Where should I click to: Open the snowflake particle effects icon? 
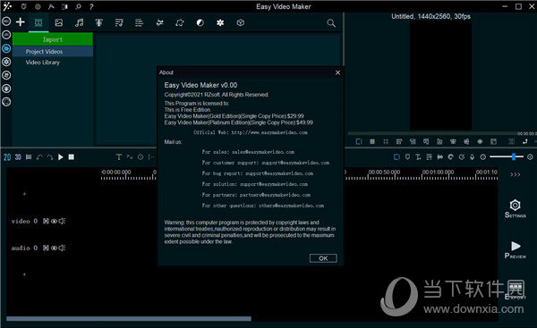(220, 22)
